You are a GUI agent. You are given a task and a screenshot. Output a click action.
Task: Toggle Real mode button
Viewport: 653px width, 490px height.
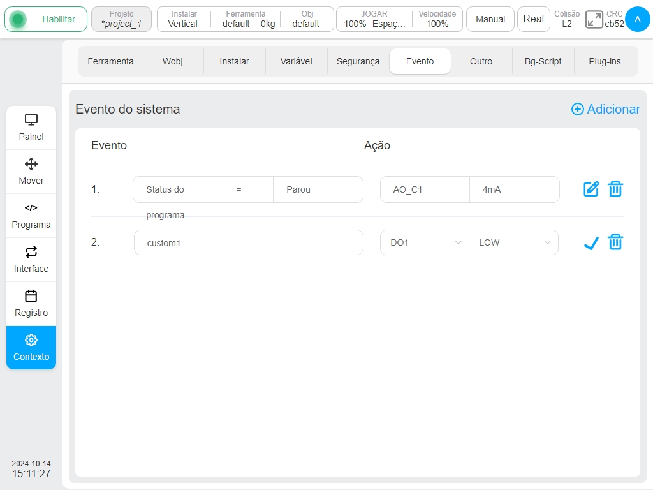click(x=534, y=19)
